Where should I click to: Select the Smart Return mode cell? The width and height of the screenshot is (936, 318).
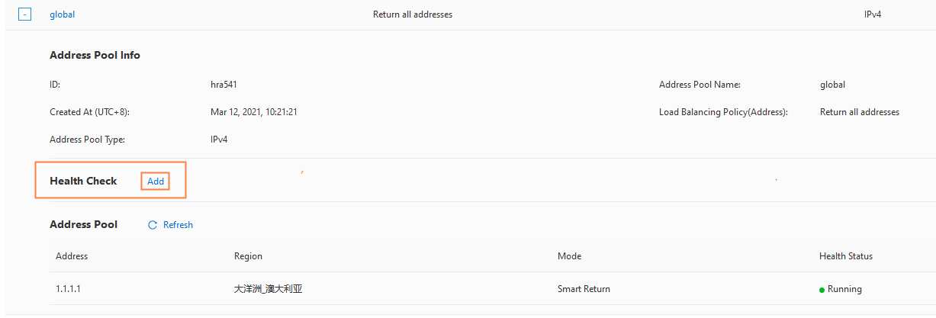[584, 289]
